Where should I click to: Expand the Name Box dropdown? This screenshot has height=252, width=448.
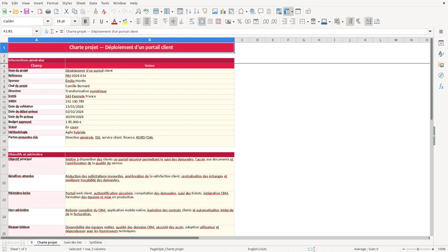tap(37, 32)
